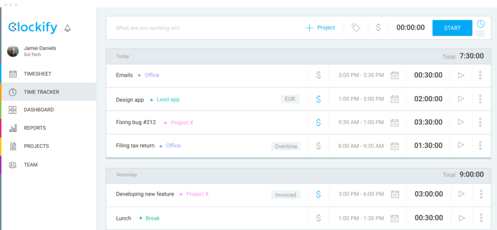Screen dimensions: 497x230
Task: Expand the Project selector in timer bar
Action: click(x=320, y=28)
